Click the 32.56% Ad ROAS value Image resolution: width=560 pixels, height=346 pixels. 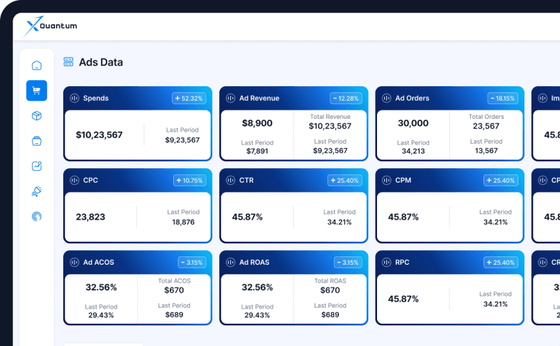257,287
